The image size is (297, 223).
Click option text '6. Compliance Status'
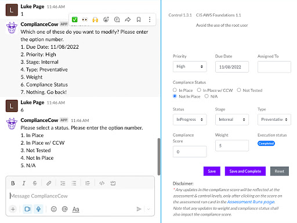click(44, 85)
